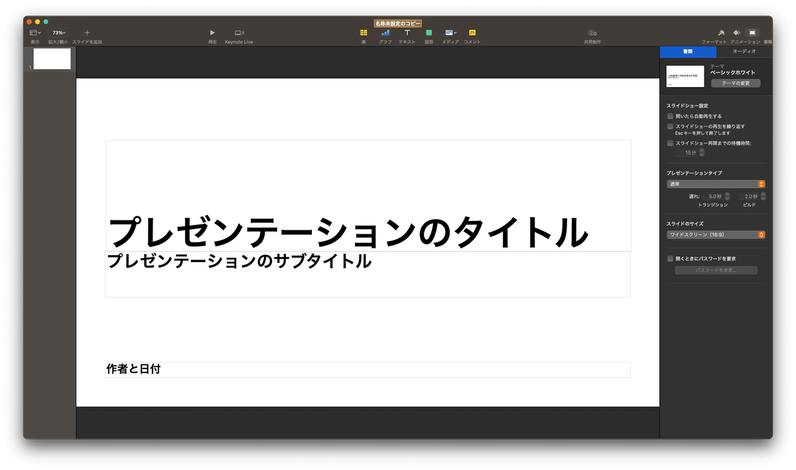Select slide 1 thumbnail in navigator

[52, 59]
